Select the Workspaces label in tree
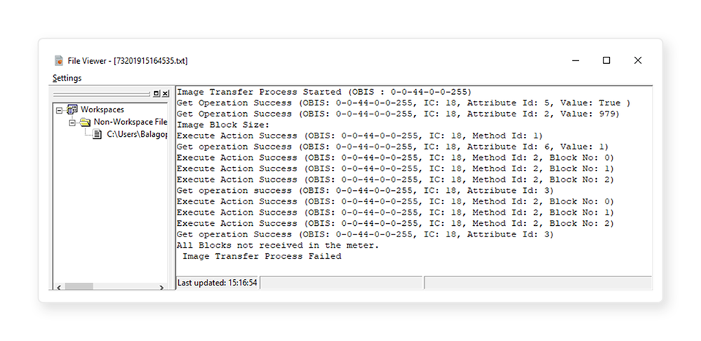The height and width of the screenshot is (341, 701). point(102,109)
